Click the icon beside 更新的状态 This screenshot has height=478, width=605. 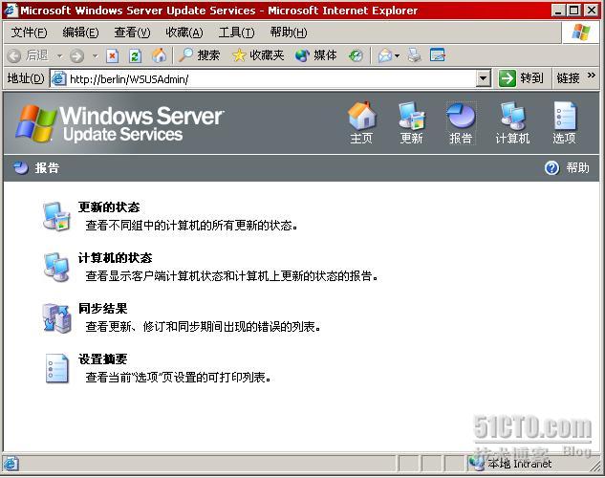[56, 216]
